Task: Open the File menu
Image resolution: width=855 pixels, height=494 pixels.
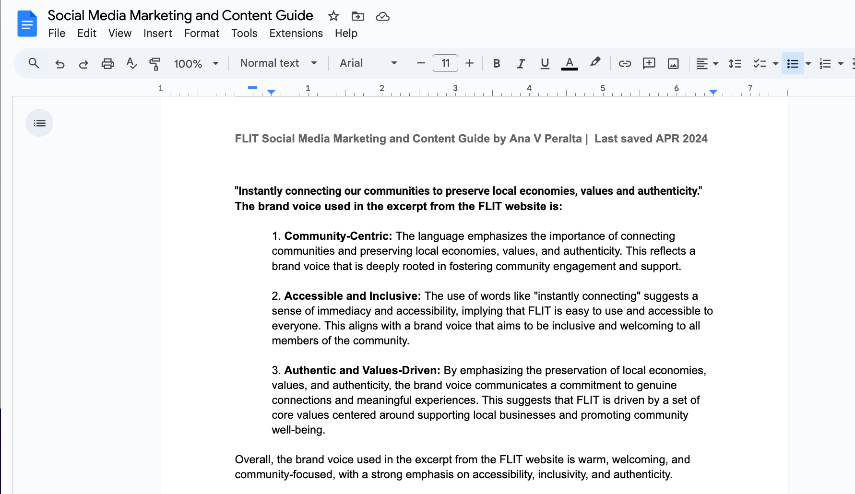Action: (57, 33)
